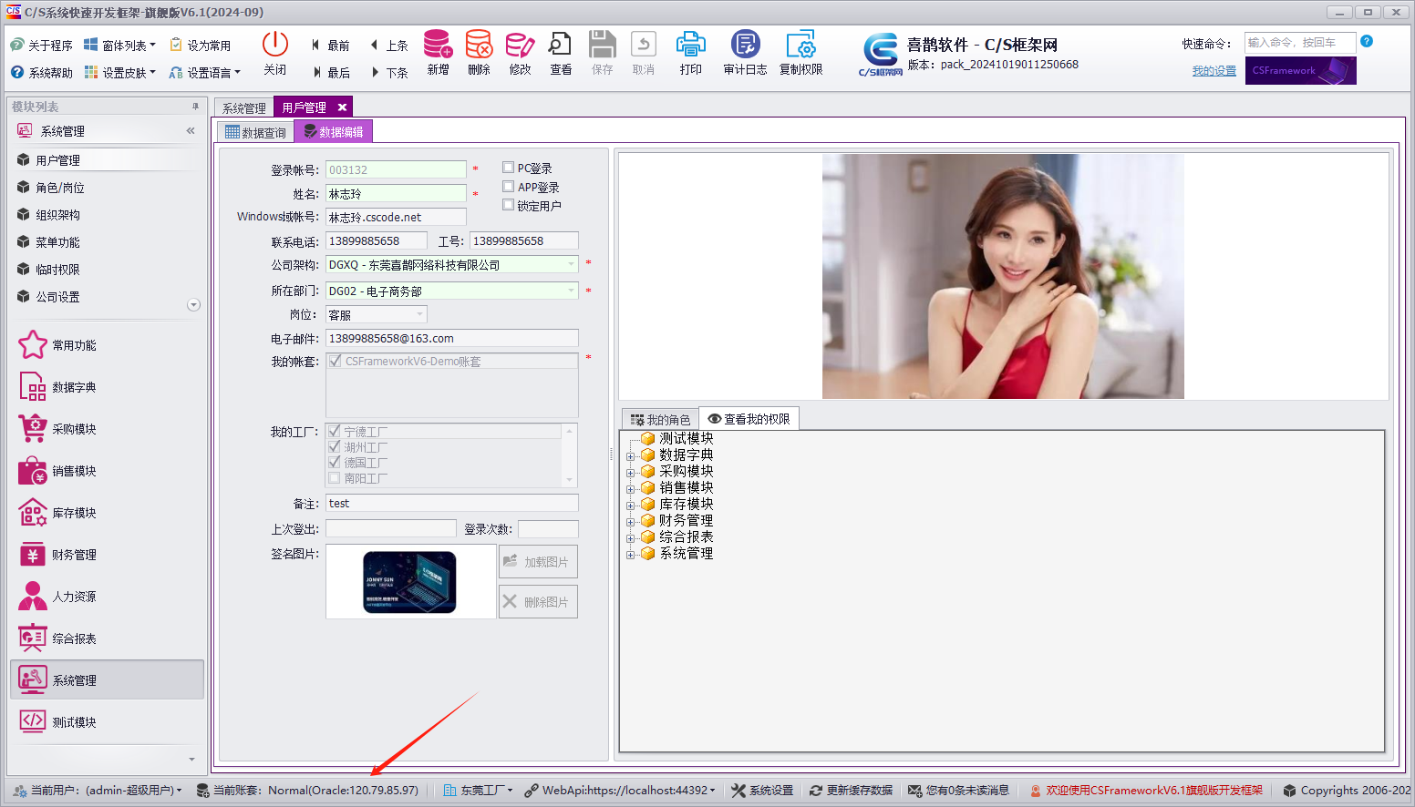The height and width of the screenshot is (807, 1415).
Task: Click the 快速命令 input field
Action: pyautogui.click(x=1300, y=42)
